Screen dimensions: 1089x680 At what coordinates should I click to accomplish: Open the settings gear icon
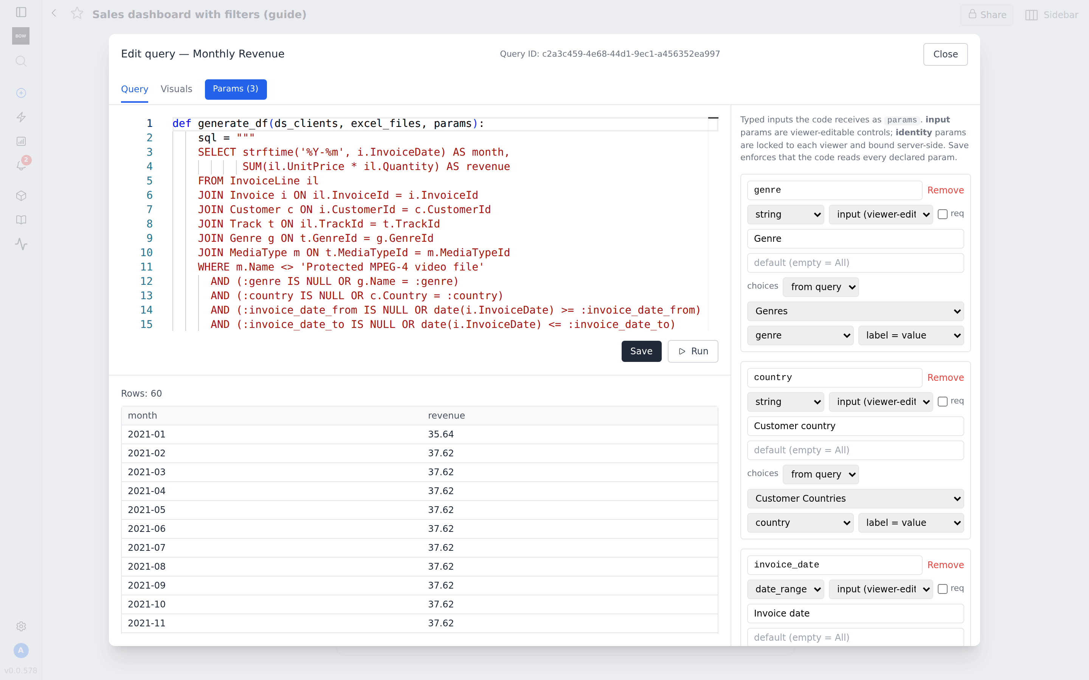pyautogui.click(x=21, y=626)
